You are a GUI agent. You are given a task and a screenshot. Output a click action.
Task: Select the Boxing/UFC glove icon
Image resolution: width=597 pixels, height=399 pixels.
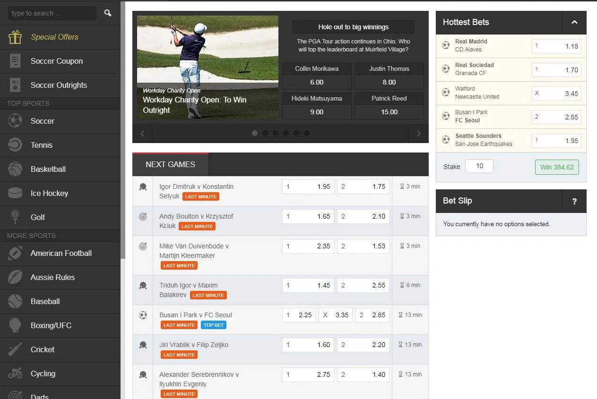(x=16, y=325)
